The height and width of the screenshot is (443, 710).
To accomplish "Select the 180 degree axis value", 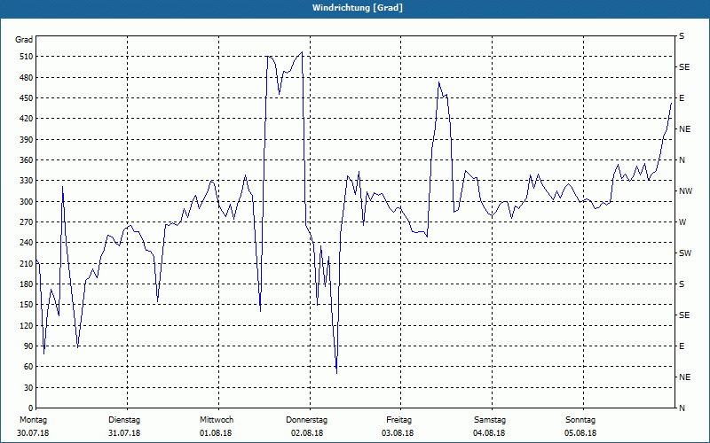I will tap(27, 284).
